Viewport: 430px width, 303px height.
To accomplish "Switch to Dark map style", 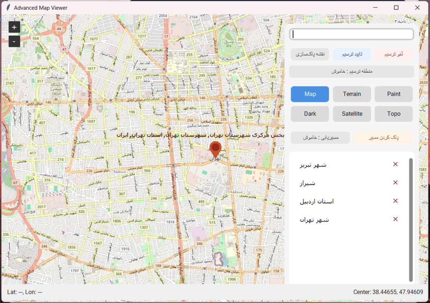I will pyautogui.click(x=310, y=114).
